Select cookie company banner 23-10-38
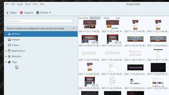The image size is (169, 95). tap(135, 39)
